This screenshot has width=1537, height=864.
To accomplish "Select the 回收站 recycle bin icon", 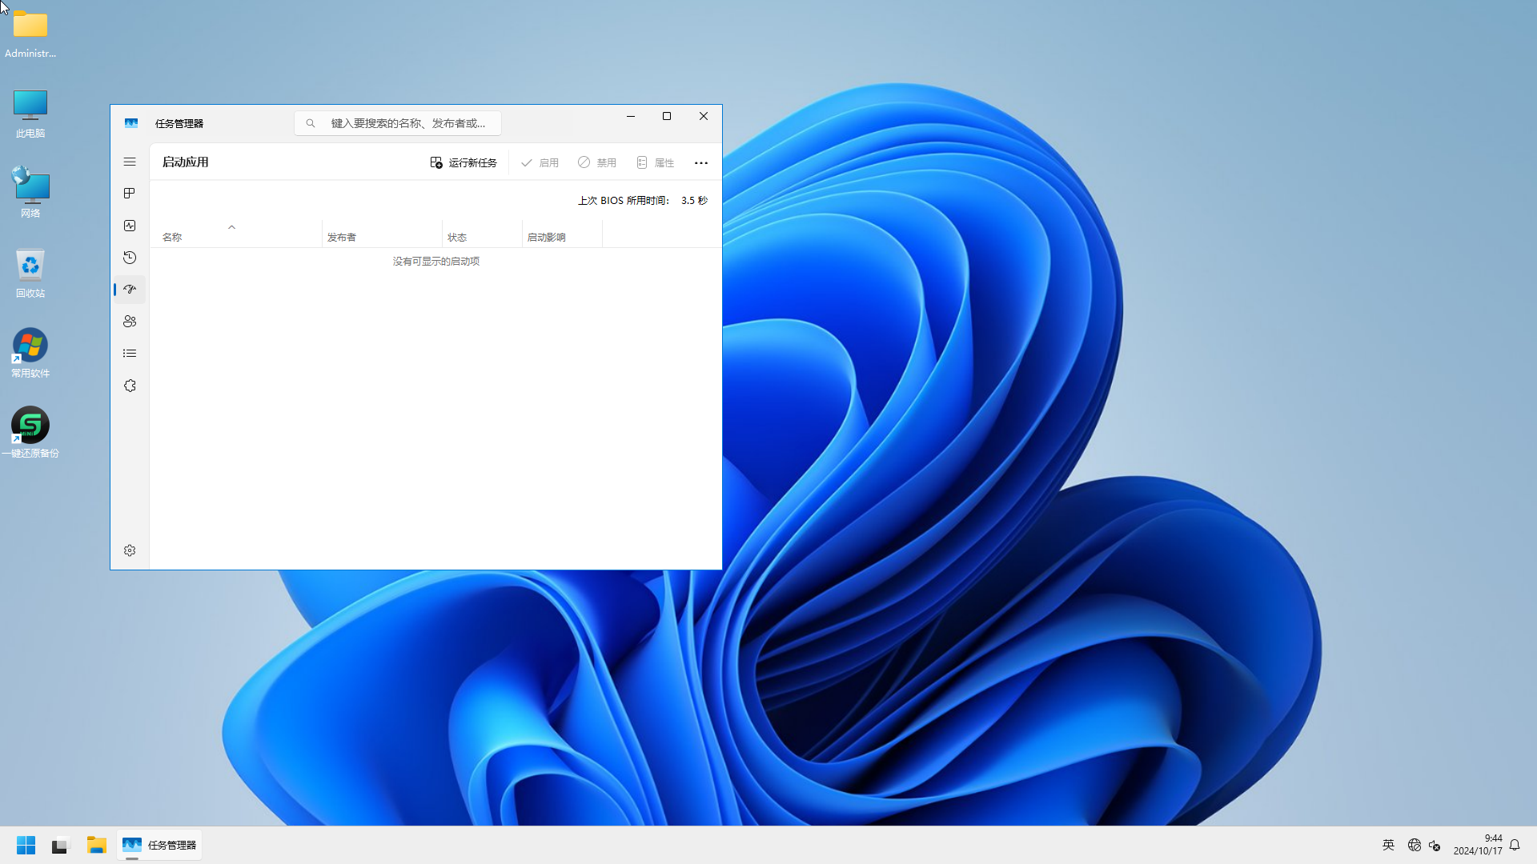I will click(30, 273).
